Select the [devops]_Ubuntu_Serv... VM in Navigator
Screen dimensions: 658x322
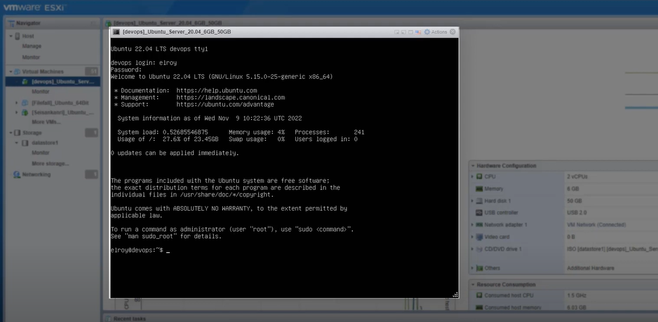coord(53,82)
